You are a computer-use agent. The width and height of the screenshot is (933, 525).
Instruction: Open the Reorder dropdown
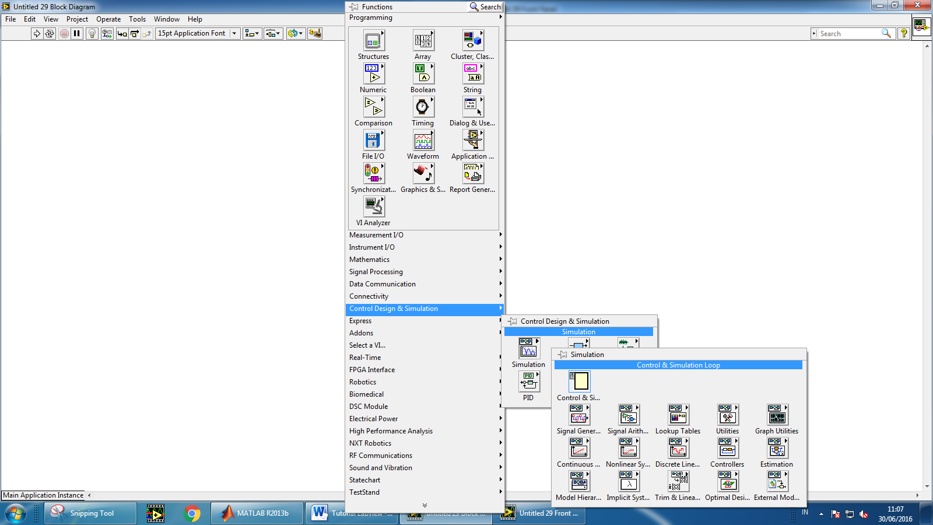[296, 33]
